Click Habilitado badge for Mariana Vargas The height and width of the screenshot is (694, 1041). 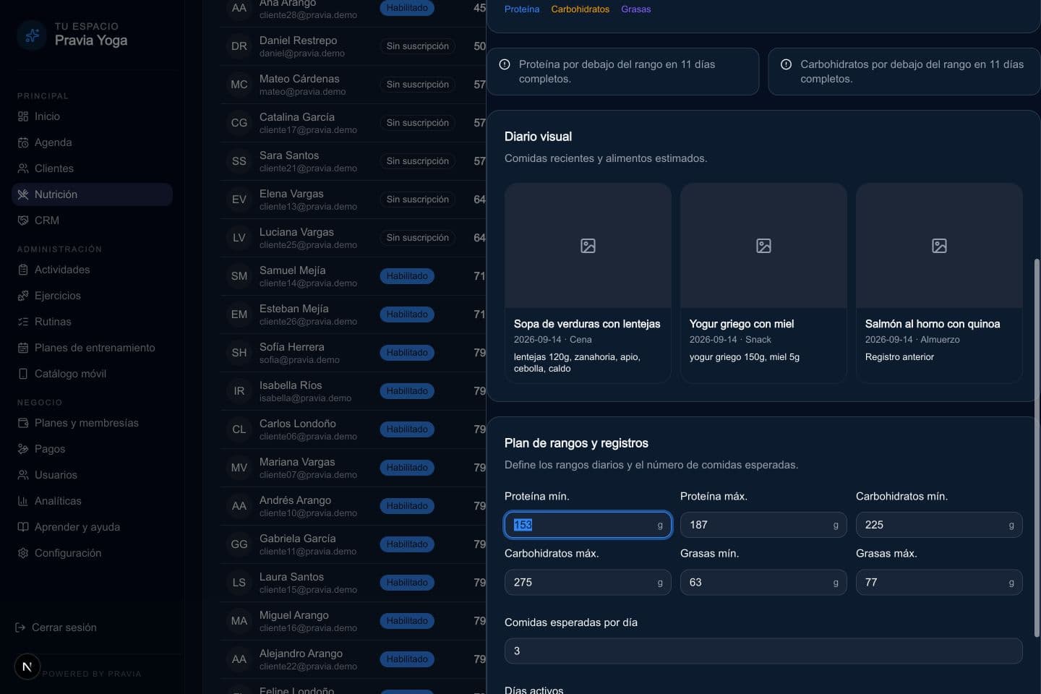[x=407, y=468]
